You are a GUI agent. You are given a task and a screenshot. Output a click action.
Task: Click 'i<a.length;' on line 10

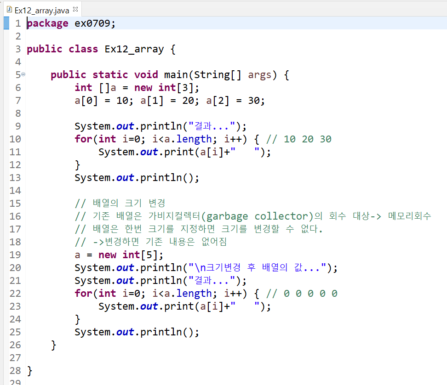coord(184,139)
